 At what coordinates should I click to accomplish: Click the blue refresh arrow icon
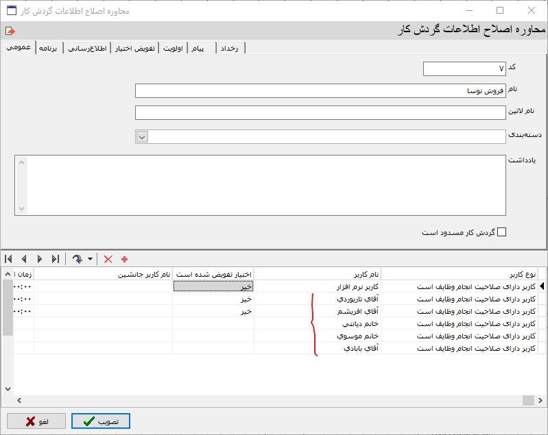(x=78, y=259)
